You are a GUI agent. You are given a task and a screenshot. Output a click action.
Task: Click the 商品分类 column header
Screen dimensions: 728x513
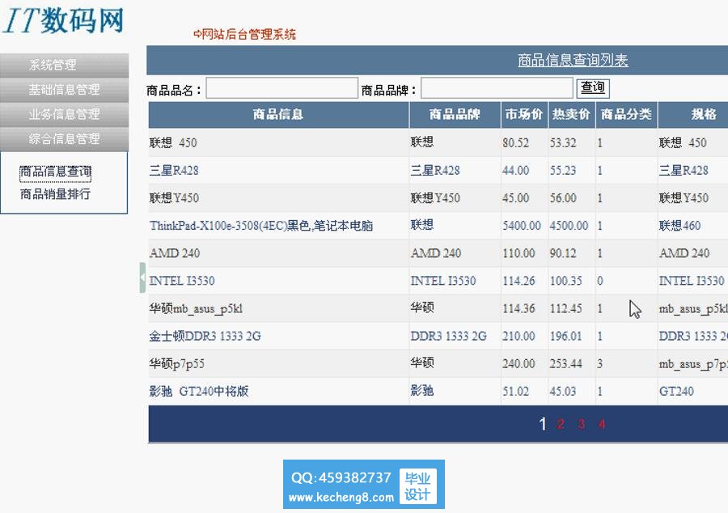[626, 114]
